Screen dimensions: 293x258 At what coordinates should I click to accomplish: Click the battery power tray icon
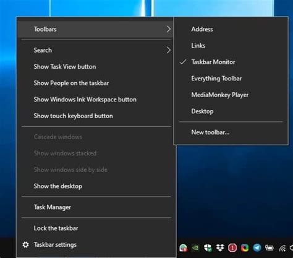(x=270, y=247)
